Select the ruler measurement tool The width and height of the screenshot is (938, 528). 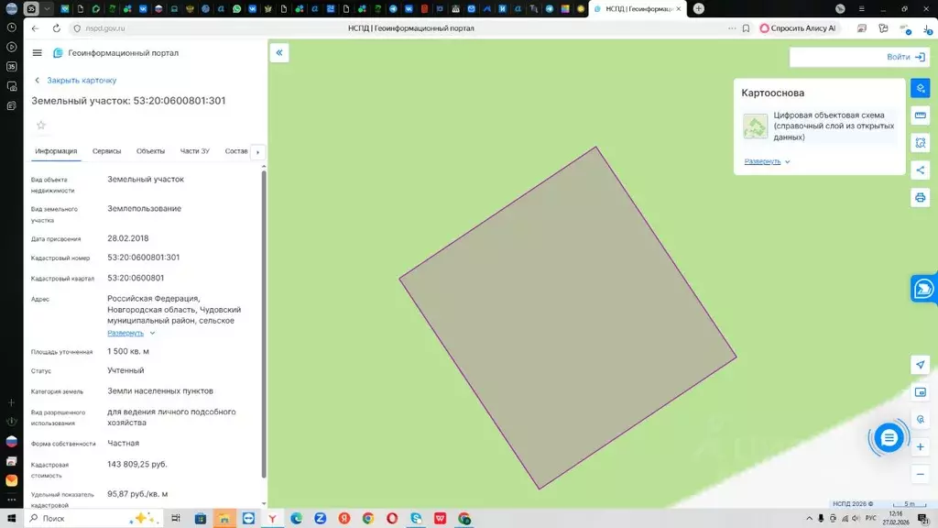click(x=921, y=115)
